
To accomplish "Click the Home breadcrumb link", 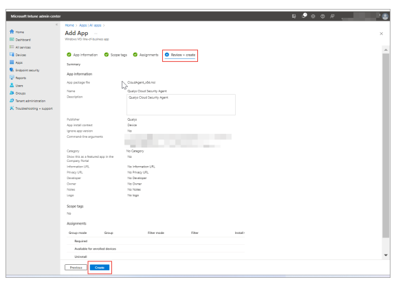I will click(69, 25).
